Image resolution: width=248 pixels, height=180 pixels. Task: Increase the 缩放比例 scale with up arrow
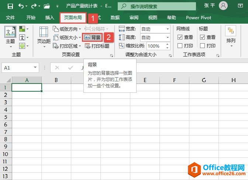(x=167, y=44)
